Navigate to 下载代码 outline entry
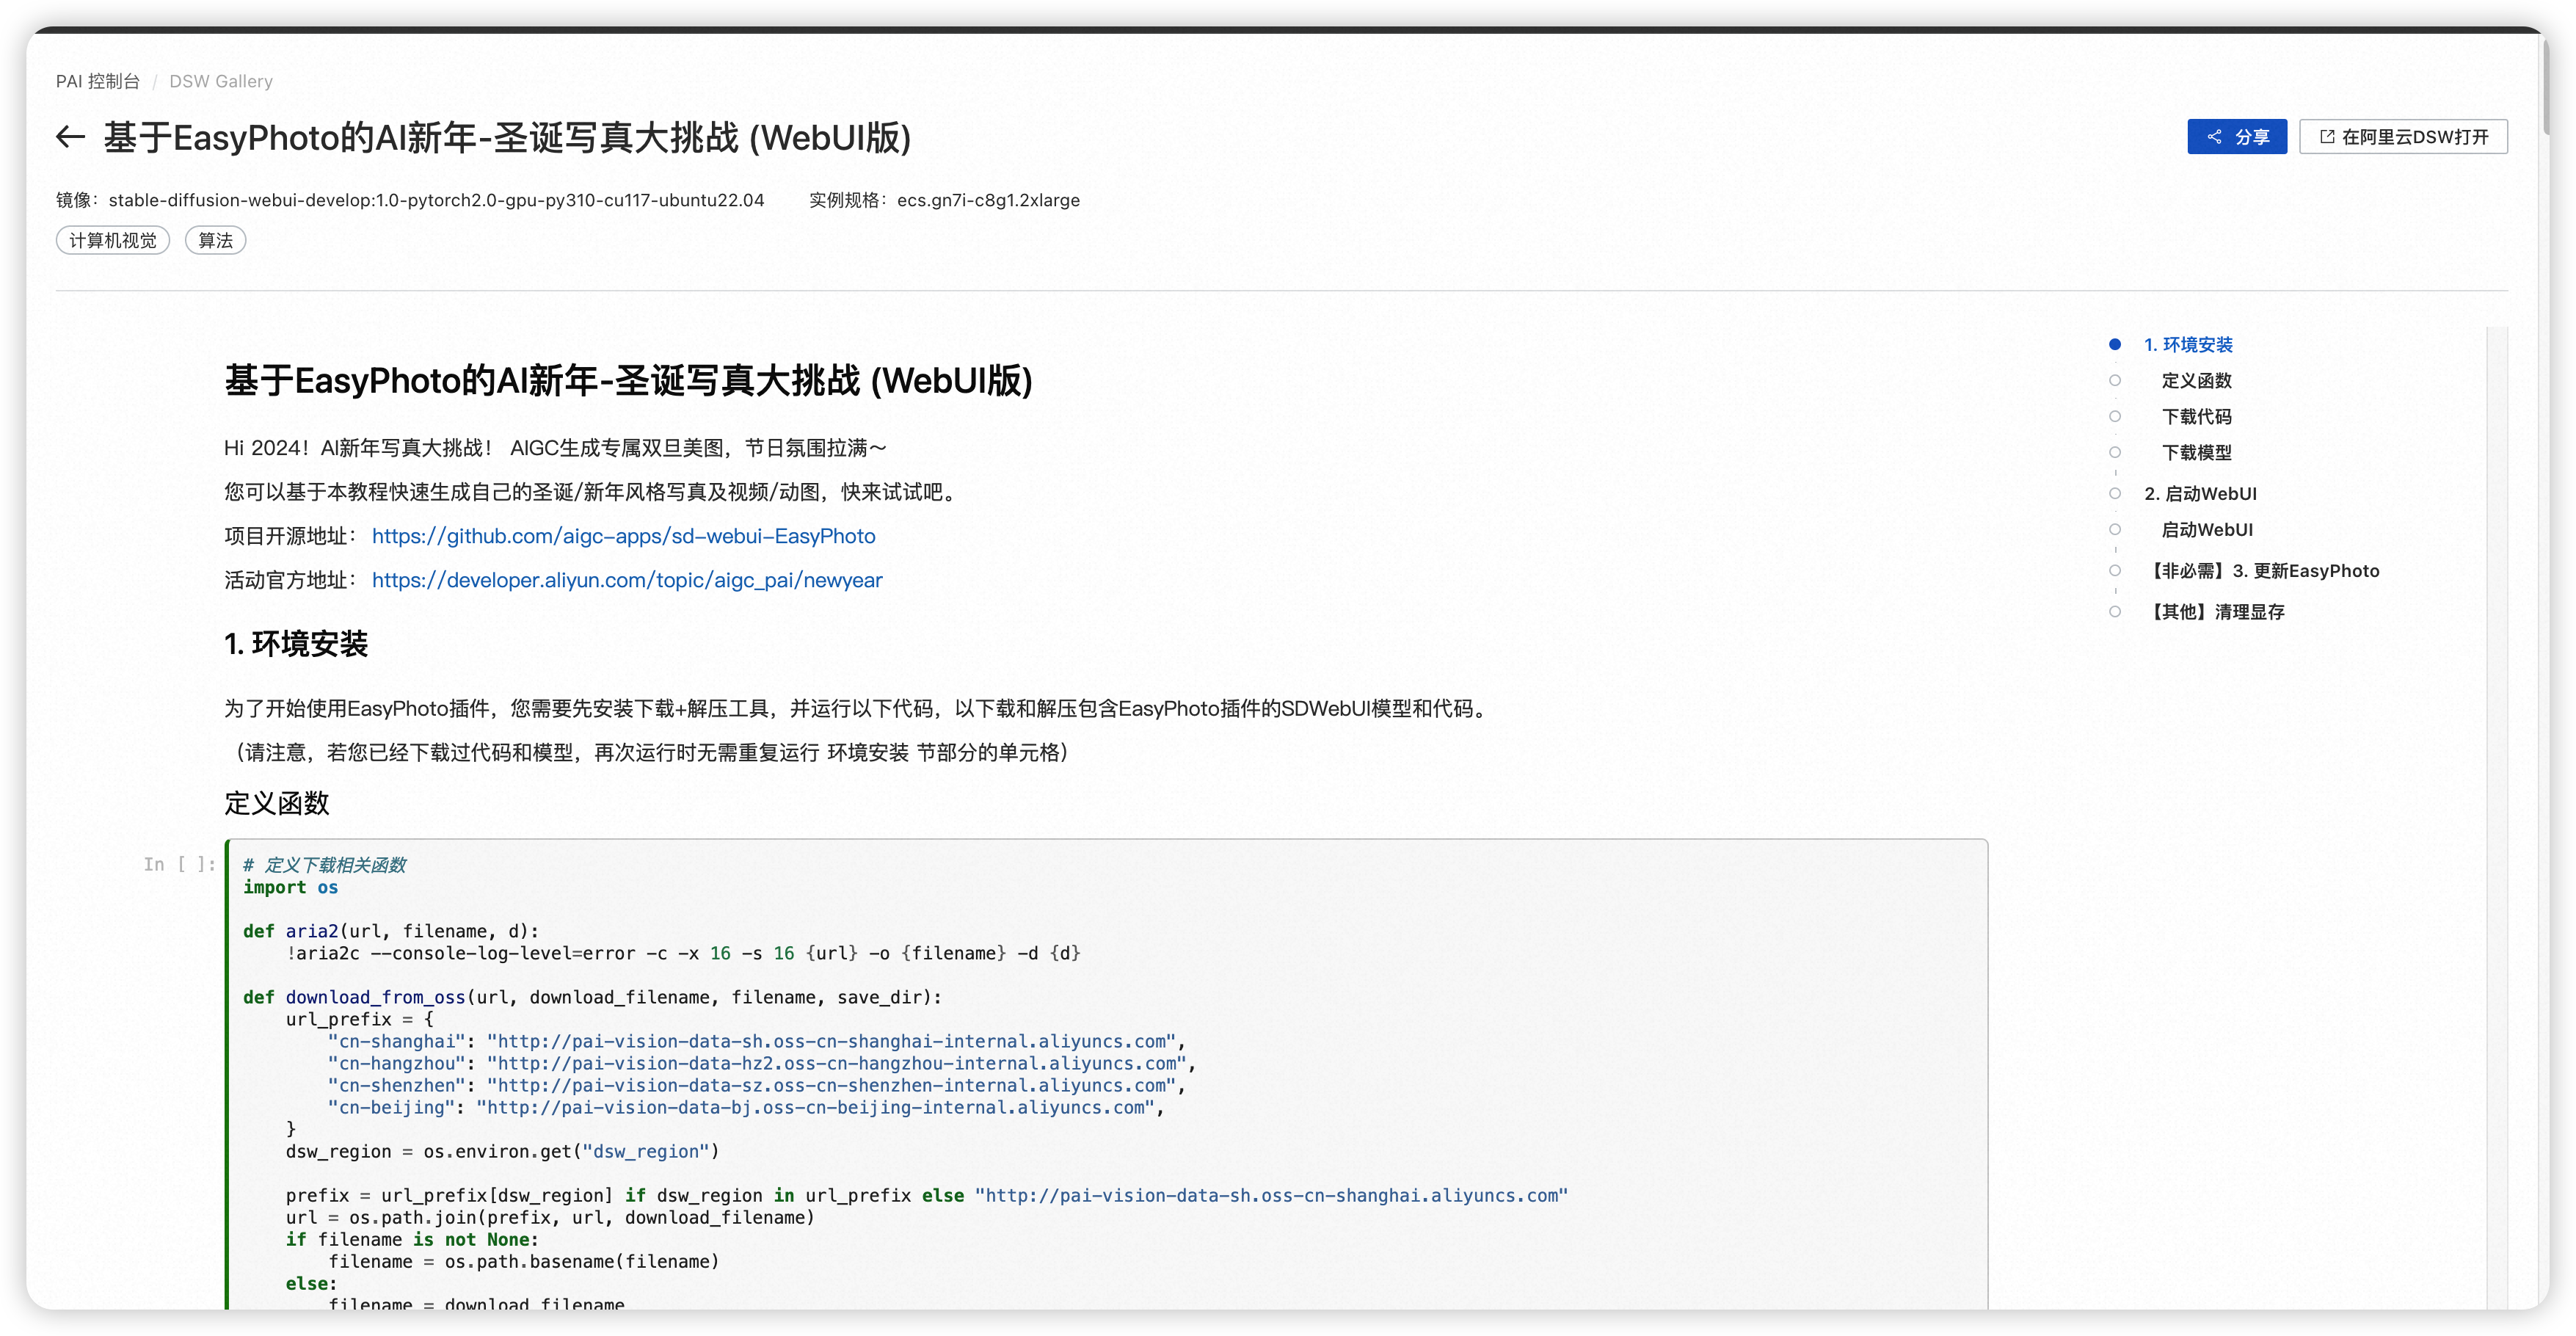This screenshot has height=1336, width=2576. [2196, 417]
